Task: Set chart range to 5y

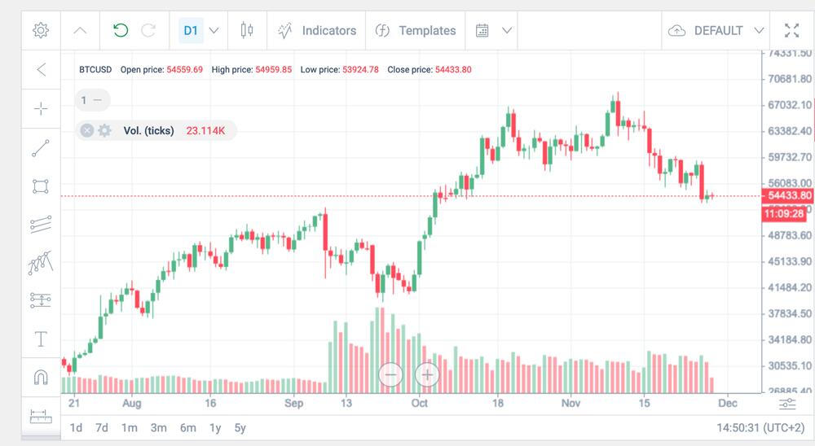Action: [240, 428]
